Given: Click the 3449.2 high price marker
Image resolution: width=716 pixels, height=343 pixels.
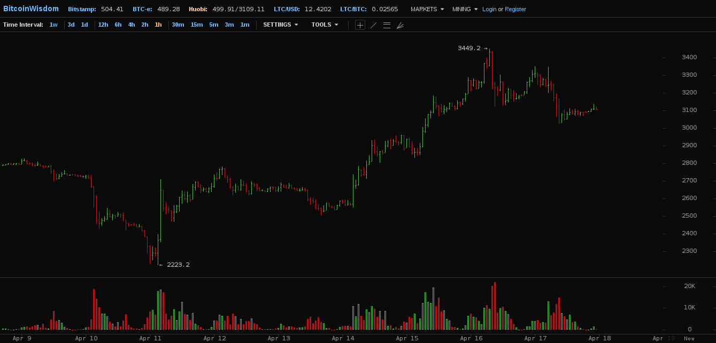Looking at the screenshot, I should click(469, 48).
